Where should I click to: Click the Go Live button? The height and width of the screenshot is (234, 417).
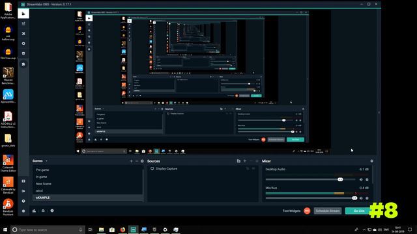pyautogui.click(x=359, y=211)
